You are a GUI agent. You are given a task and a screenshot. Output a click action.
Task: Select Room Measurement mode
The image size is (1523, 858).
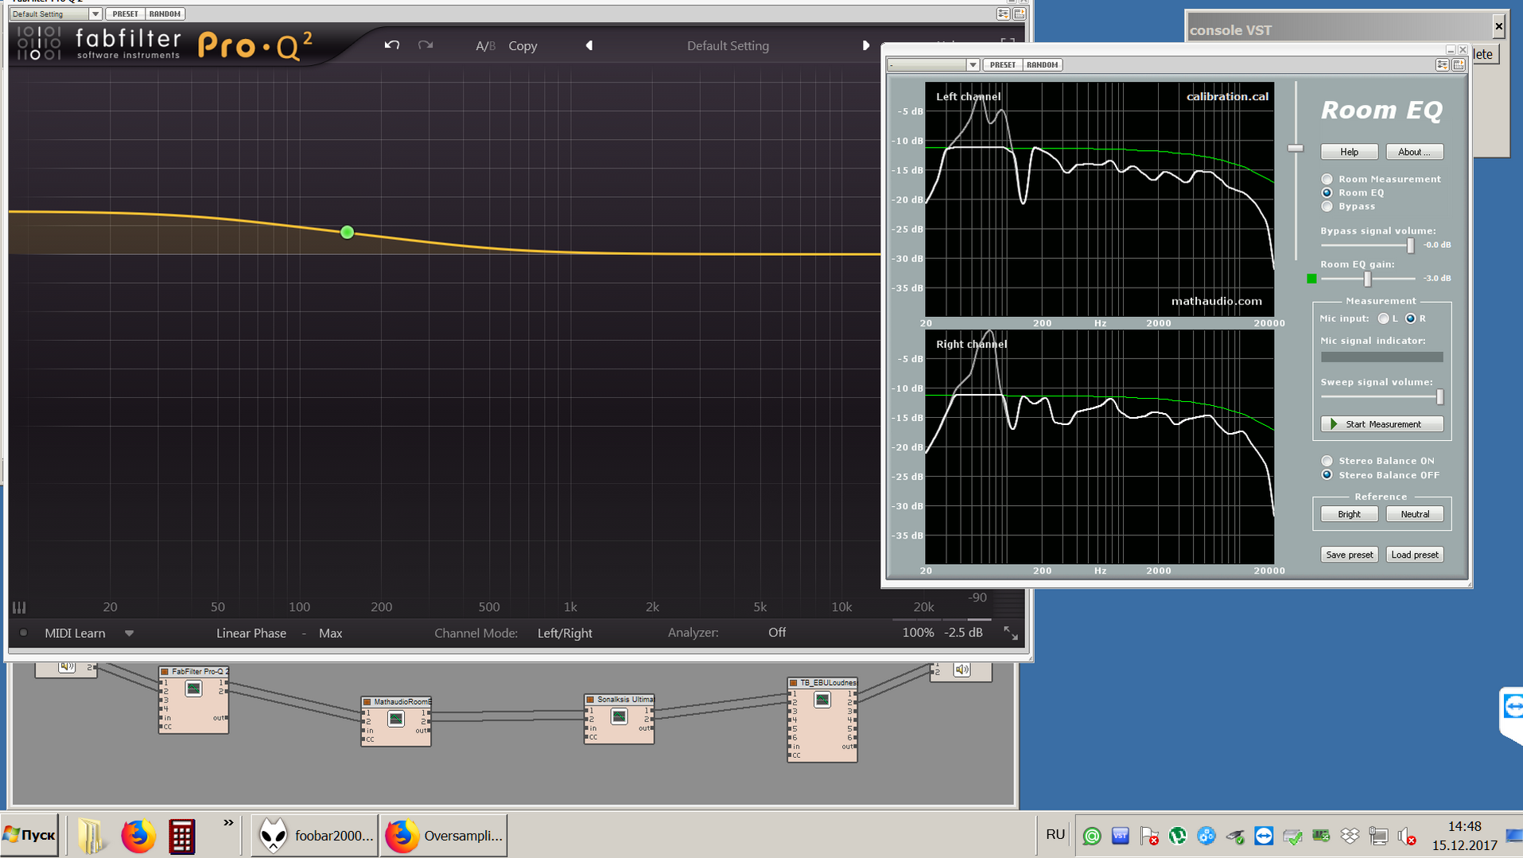tap(1327, 179)
